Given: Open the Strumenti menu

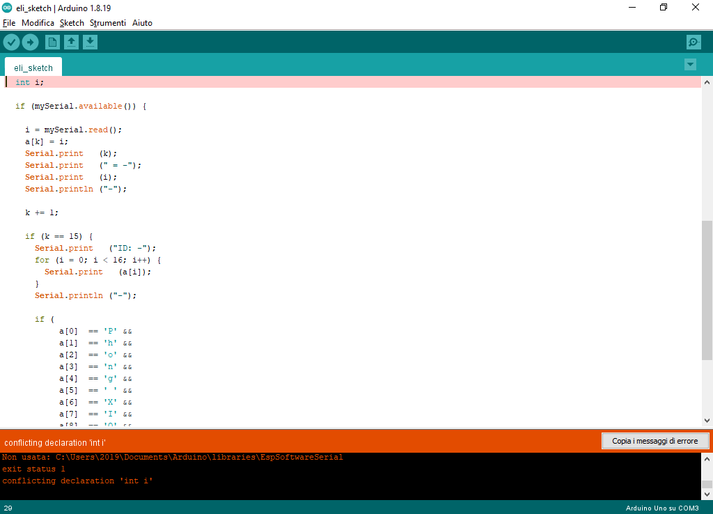Looking at the screenshot, I should pyautogui.click(x=108, y=23).
